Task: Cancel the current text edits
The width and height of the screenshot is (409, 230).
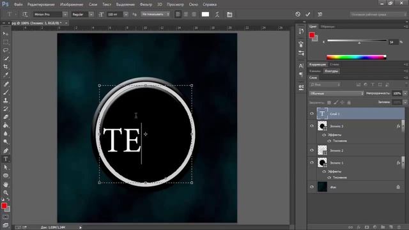Action: pyautogui.click(x=298, y=14)
